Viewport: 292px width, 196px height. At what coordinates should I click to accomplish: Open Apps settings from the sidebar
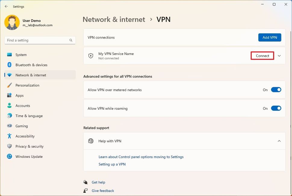coord(20,95)
